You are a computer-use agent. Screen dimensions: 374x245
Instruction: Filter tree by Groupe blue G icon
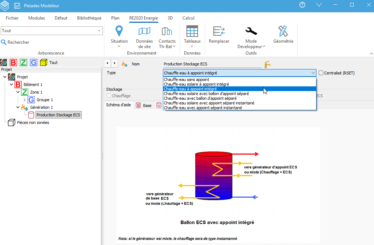pos(34,63)
